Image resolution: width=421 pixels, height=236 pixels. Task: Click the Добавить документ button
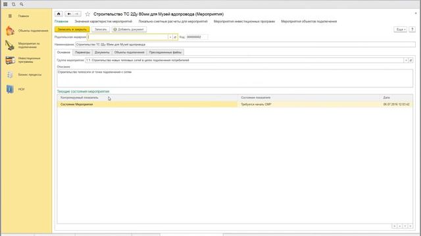point(129,29)
